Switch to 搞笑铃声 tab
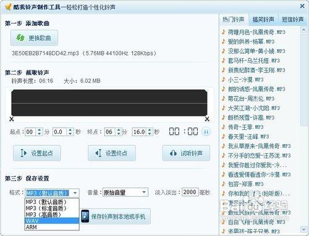 pyautogui.click(x=263, y=20)
